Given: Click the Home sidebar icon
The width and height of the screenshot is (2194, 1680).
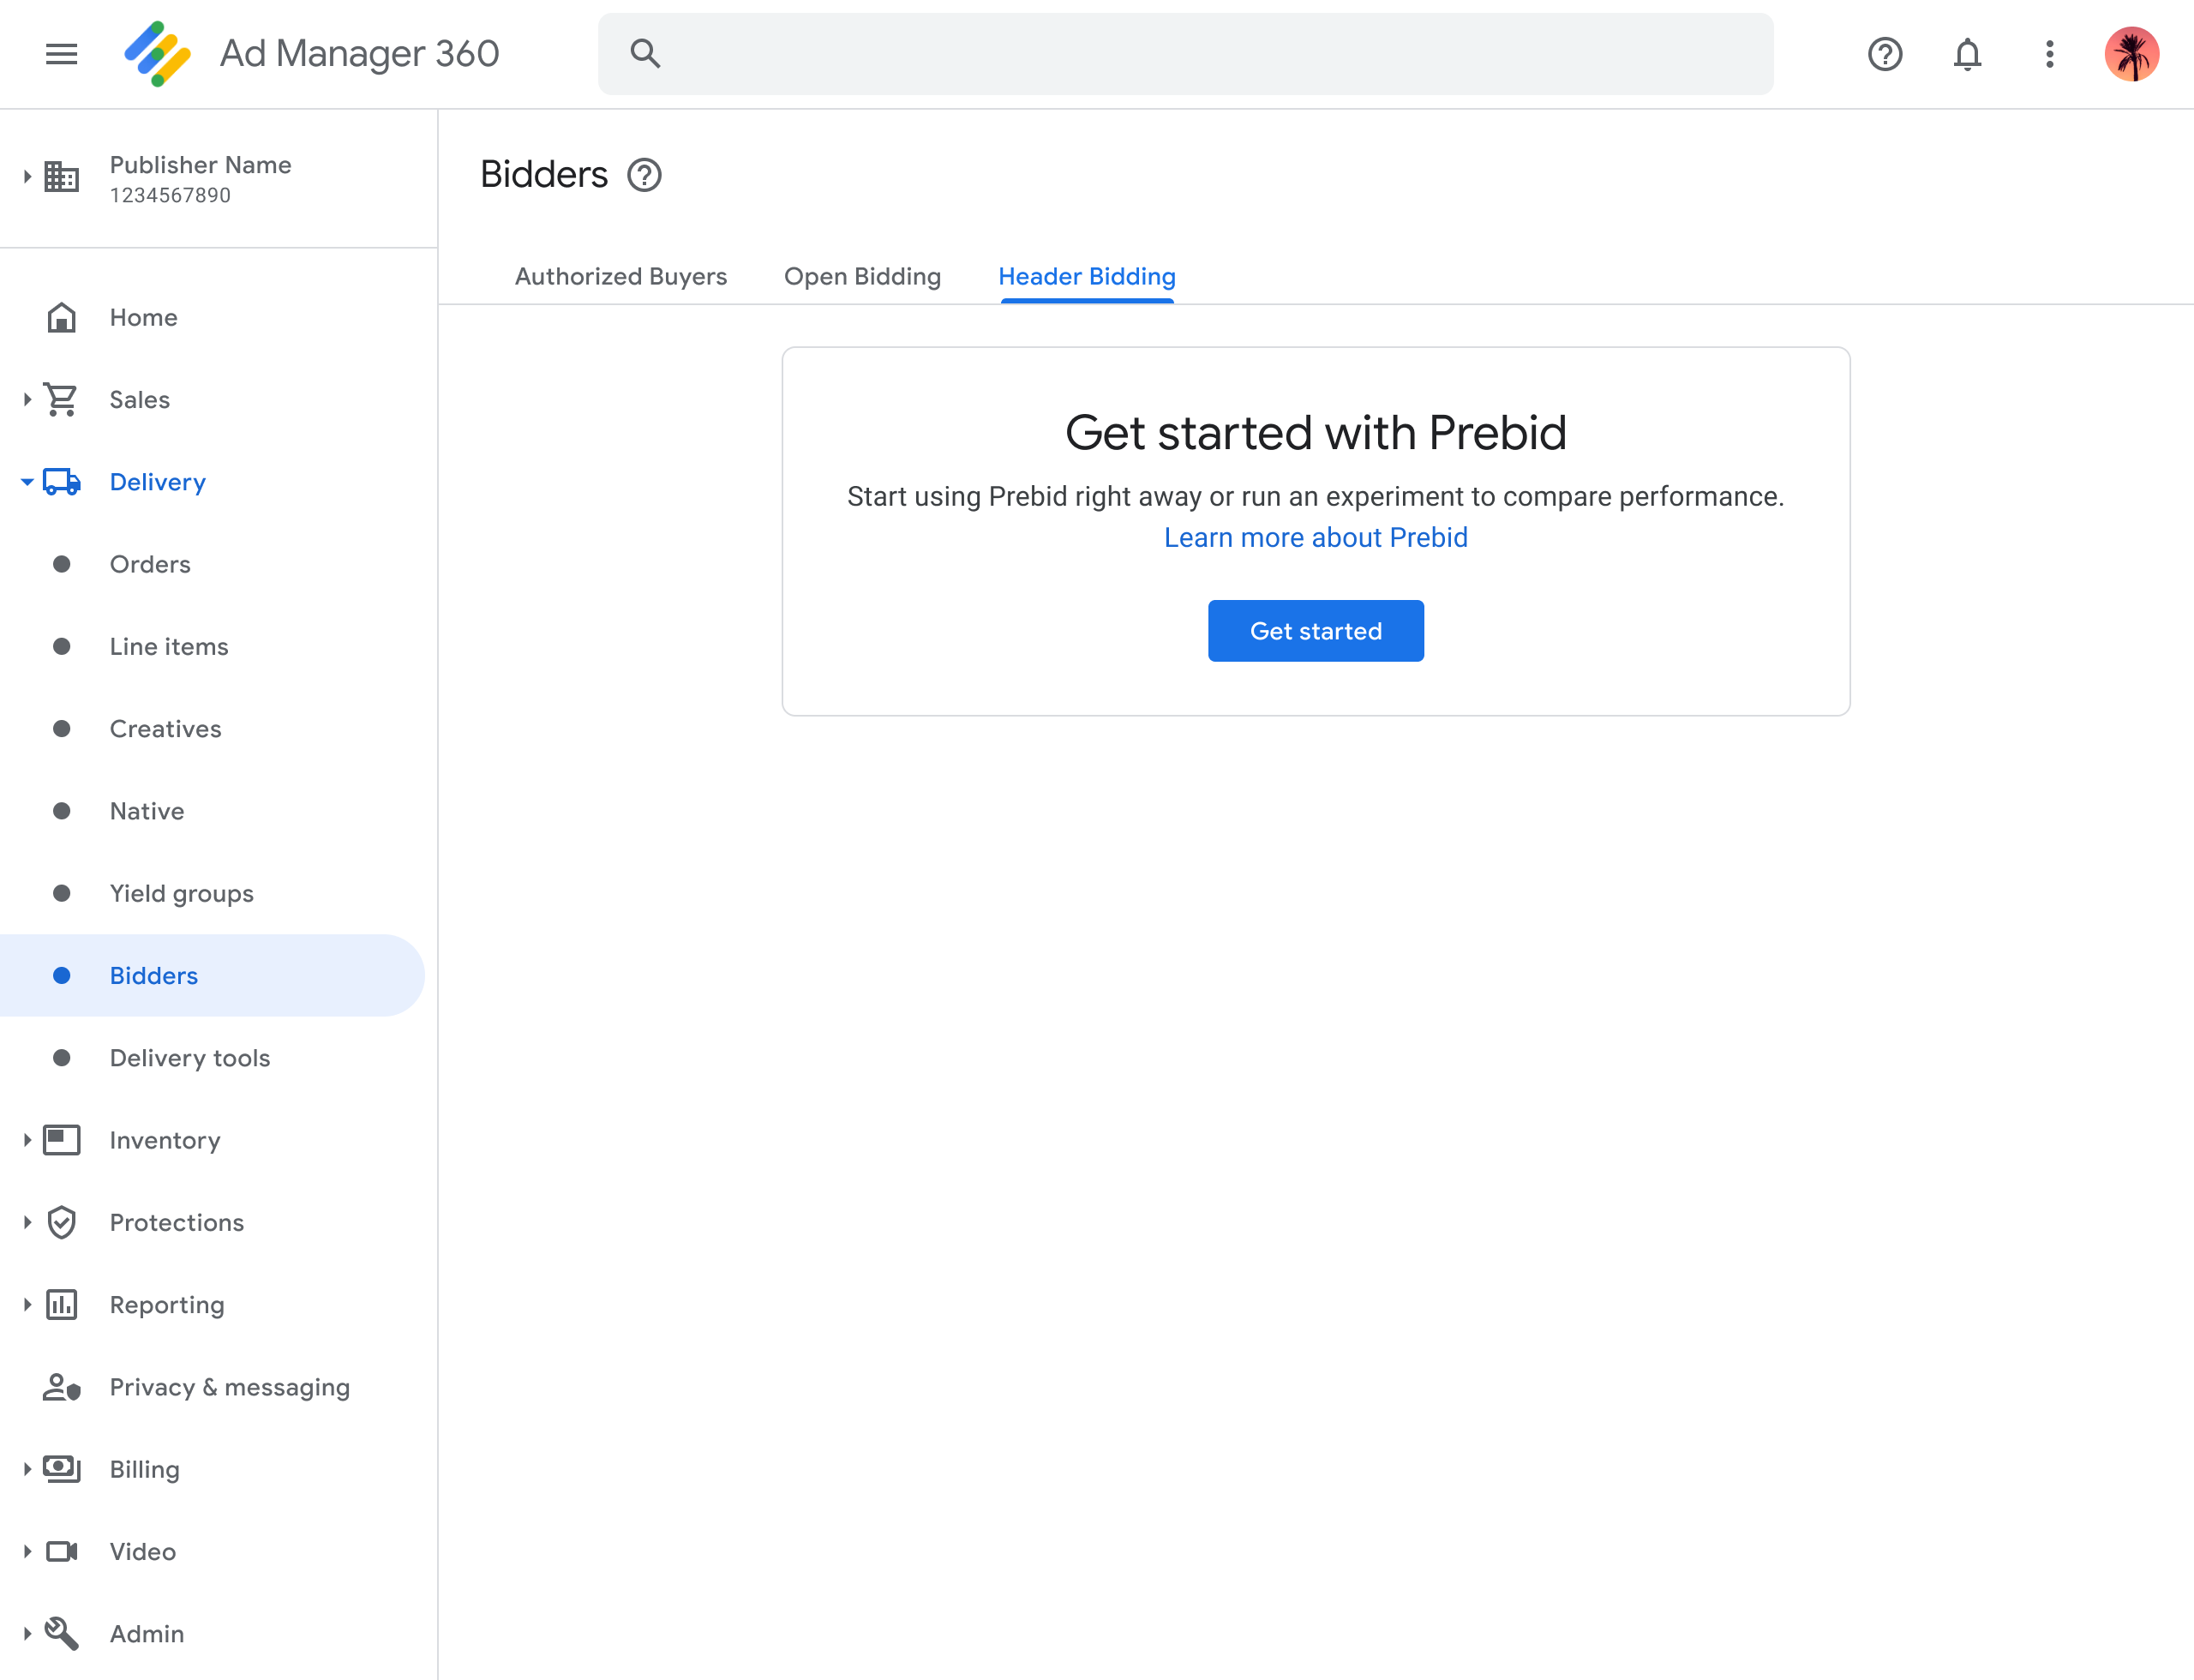Looking at the screenshot, I should click(x=60, y=316).
